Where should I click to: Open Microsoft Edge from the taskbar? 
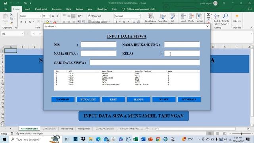click(98, 139)
